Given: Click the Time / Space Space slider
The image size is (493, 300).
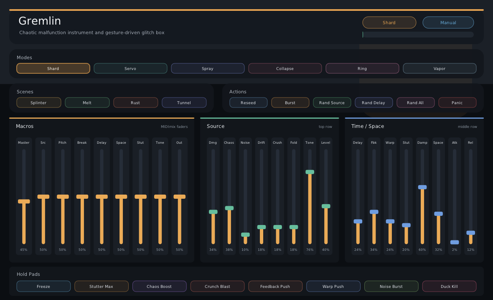Looking at the screenshot, I should click(439, 214).
